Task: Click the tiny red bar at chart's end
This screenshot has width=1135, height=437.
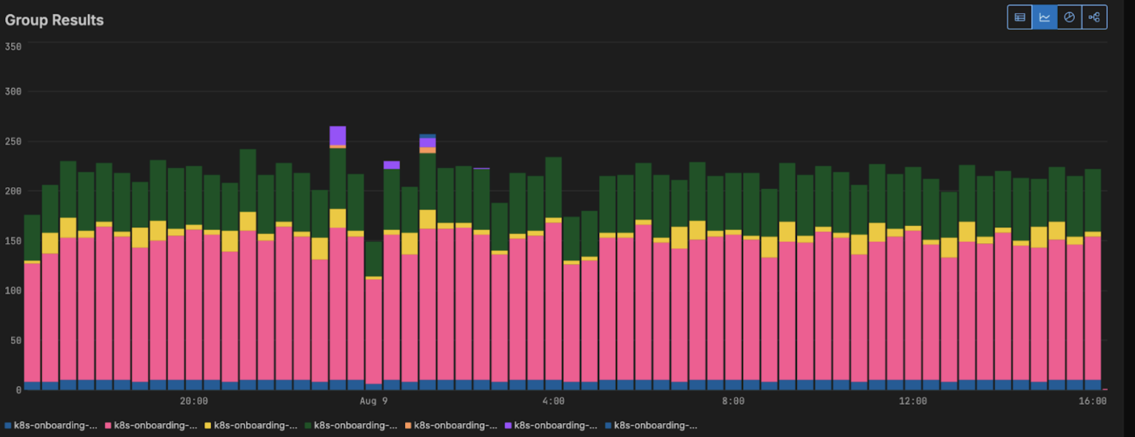Action: [1105, 389]
